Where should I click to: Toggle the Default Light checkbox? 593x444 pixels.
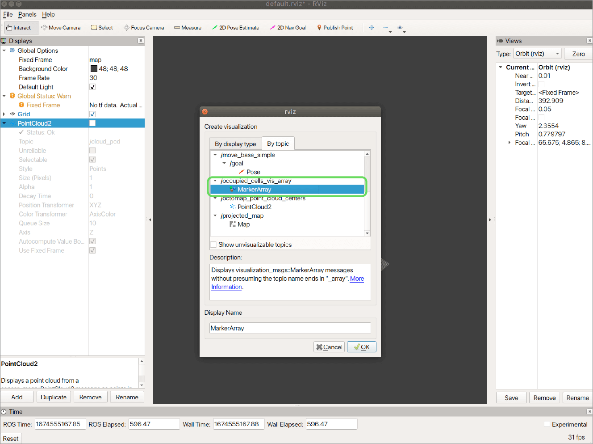tap(92, 87)
